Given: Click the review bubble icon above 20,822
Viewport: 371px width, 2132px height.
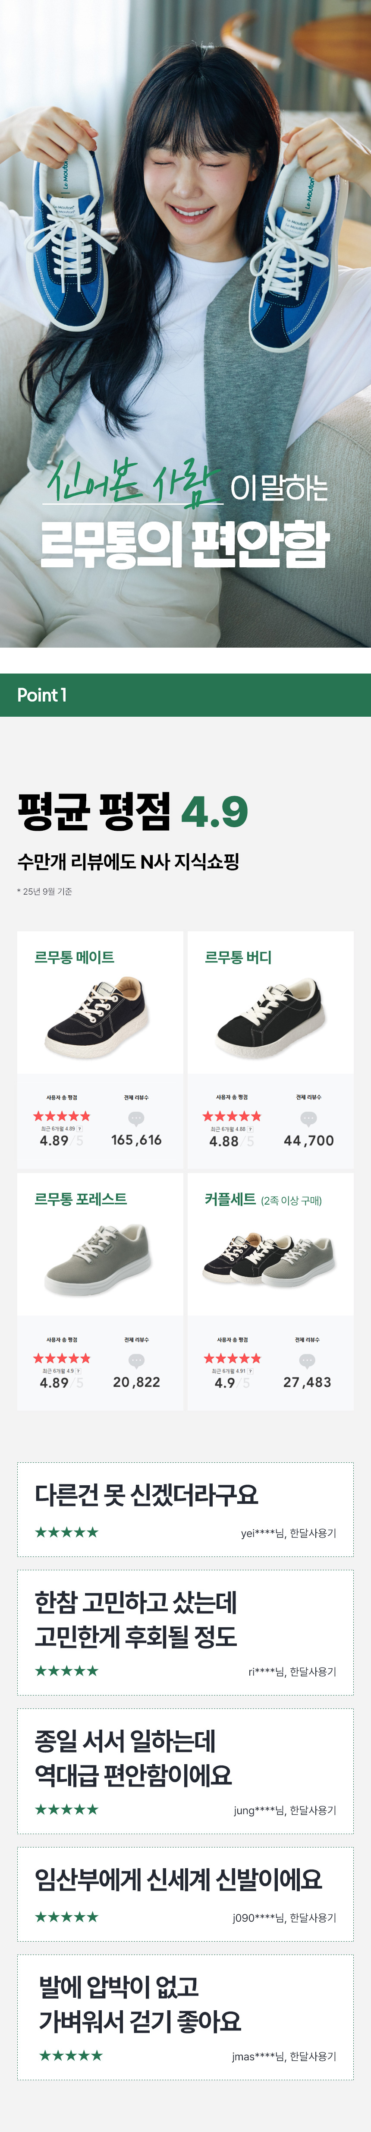Looking at the screenshot, I should click(x=136, y=1360).
